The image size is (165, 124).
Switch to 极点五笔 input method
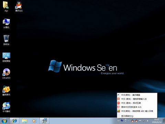click(137, 103)
